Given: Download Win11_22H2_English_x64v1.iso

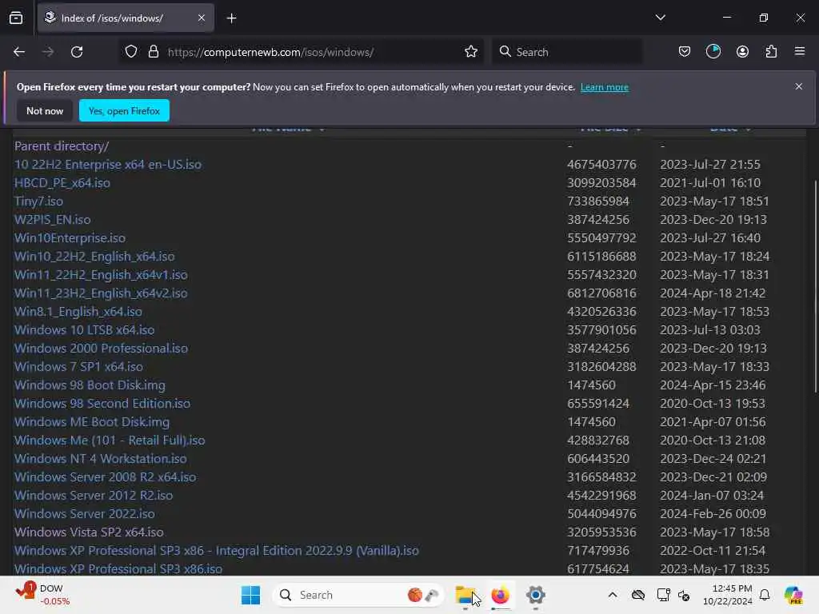Looking at the screenshot, I should 101,275.
